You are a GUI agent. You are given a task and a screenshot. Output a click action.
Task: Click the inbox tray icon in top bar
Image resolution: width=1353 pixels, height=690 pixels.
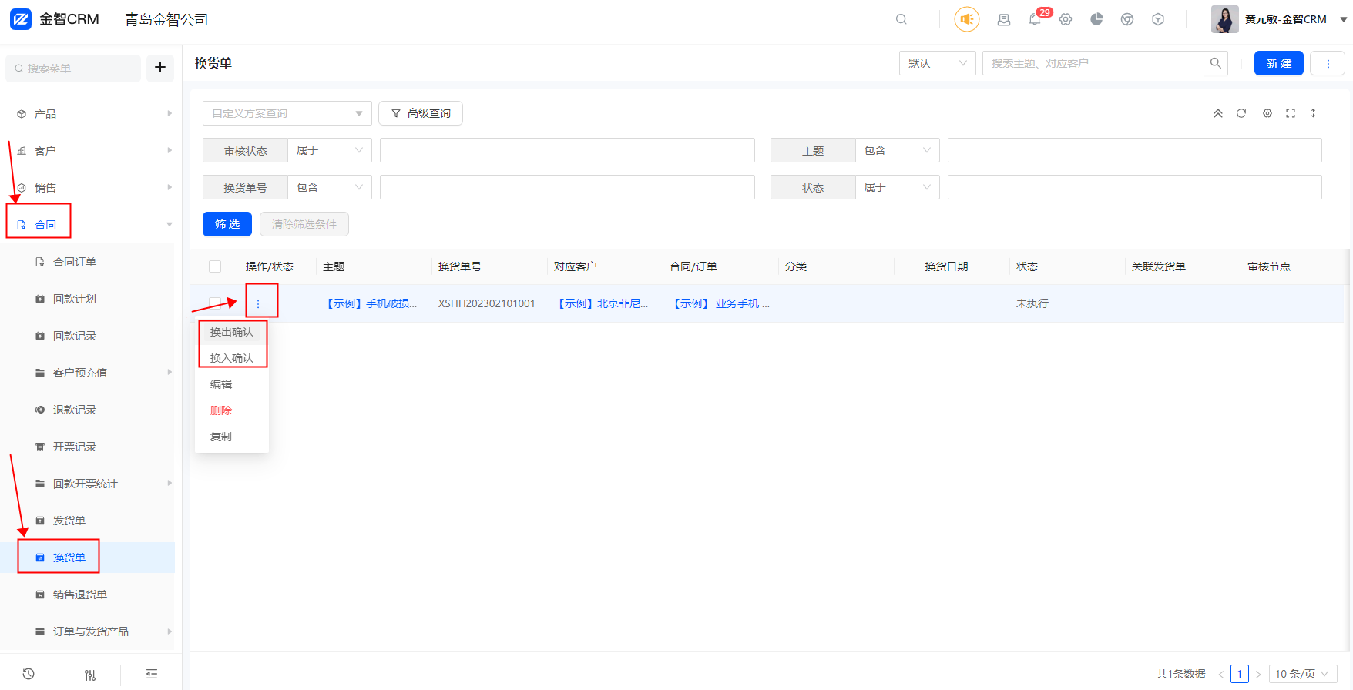click(1004, 19)
